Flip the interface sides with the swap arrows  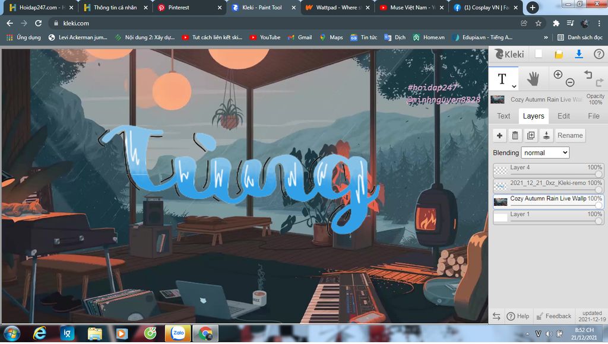(496, 316)
